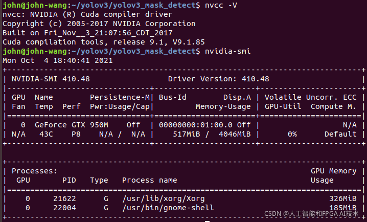The image size is (367, 222).
Task: Click the '/usr/lib/xorg/Xorg' process name
Action: tap(164, 198)
